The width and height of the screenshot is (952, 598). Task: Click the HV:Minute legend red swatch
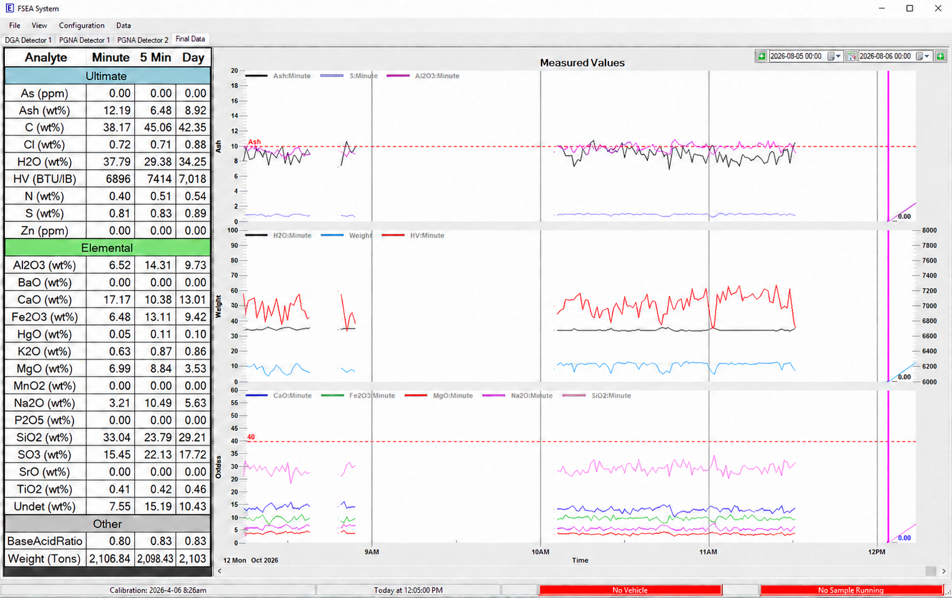pos(393,235)
